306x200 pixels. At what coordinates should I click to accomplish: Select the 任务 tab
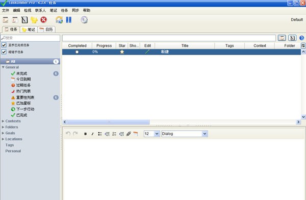pos(11,30)
